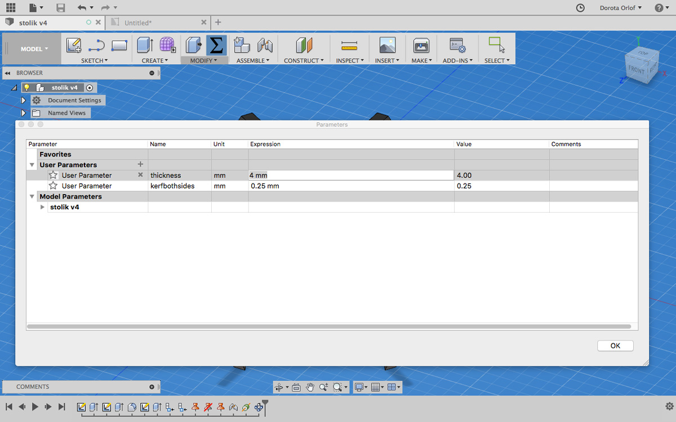Open the SKETCH menu

(94, 60)
